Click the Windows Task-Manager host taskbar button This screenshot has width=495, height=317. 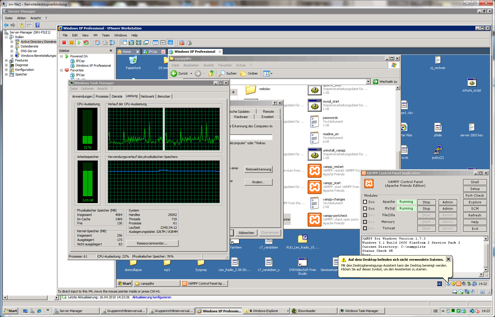tap(361, 311)
